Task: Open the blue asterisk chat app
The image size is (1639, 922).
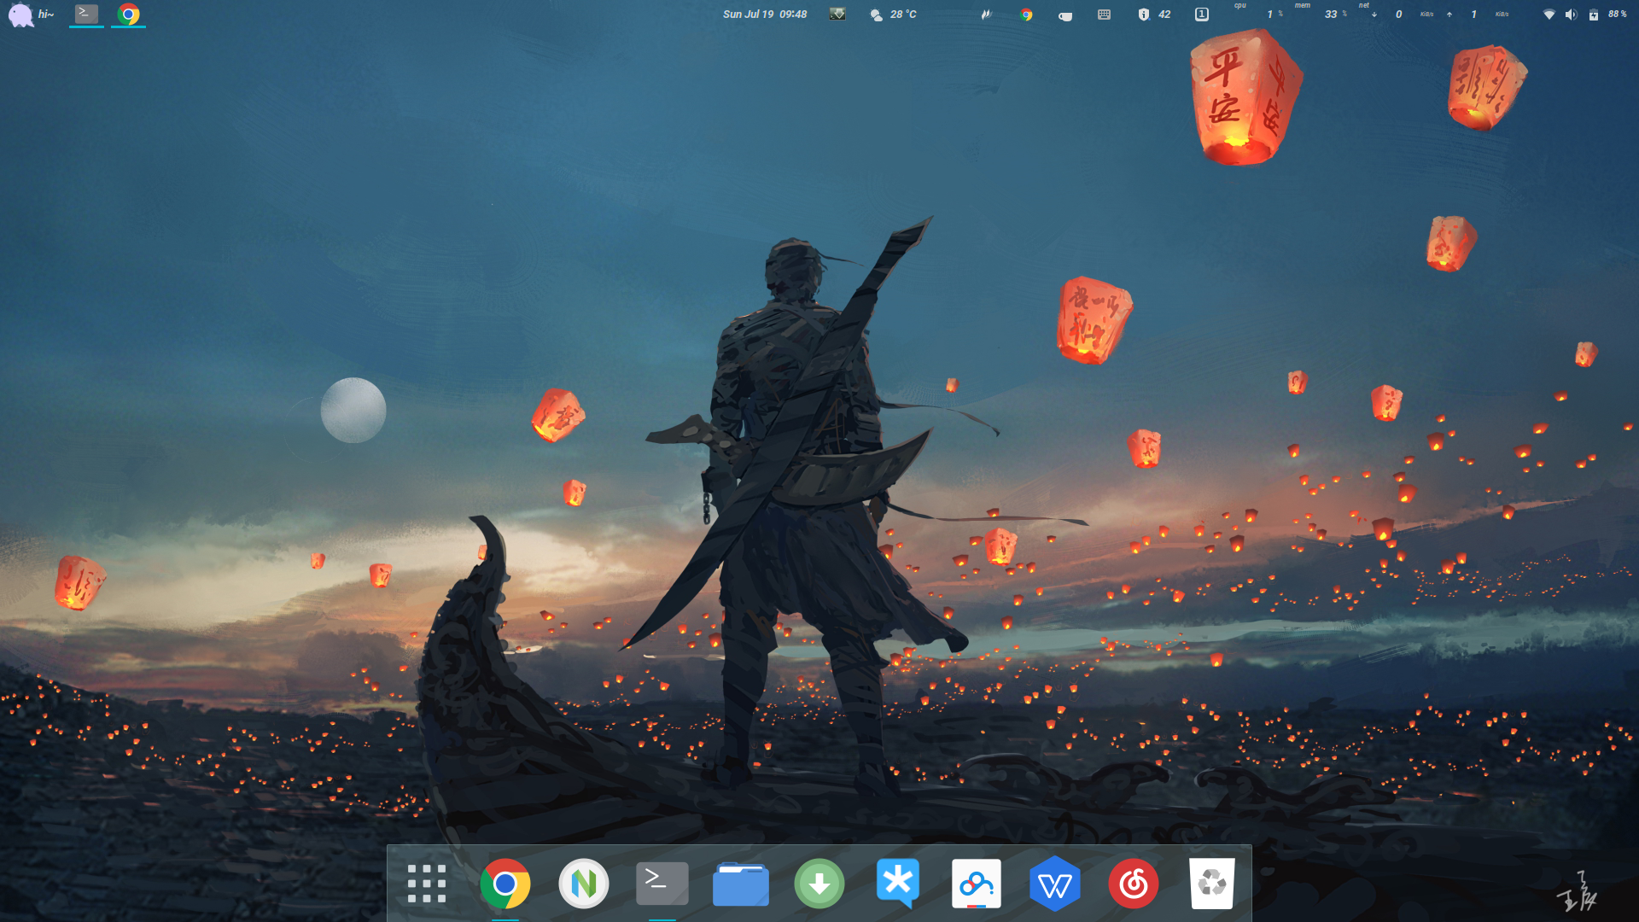Action: tap(898, 884)
